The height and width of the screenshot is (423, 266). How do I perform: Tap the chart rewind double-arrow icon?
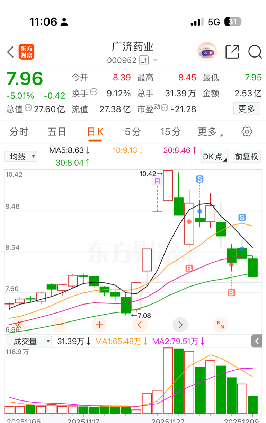tap(19, 325)
